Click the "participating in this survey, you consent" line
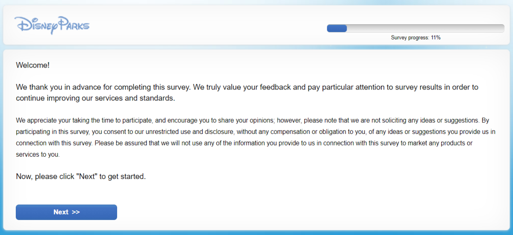 pos(256,132)
